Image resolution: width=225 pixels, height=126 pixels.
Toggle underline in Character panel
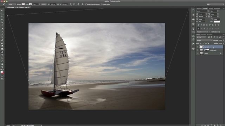pyautogui.click(x=216, y=25)
